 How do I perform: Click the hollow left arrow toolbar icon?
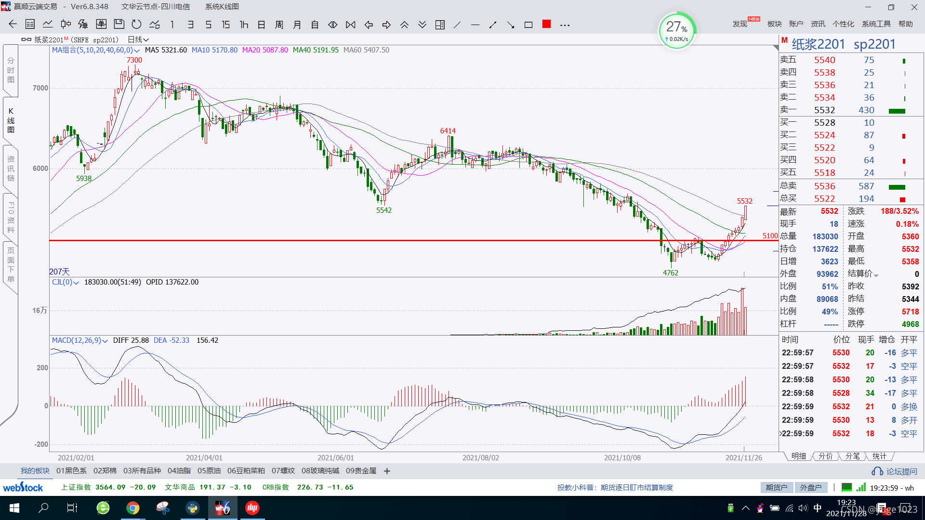369,25
